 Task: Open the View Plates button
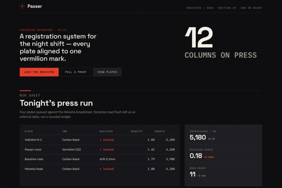(x=107, y=72)
